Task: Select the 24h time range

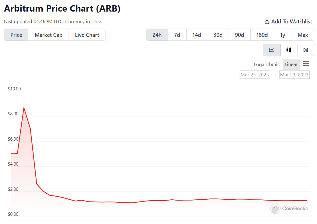Action: 157,35
